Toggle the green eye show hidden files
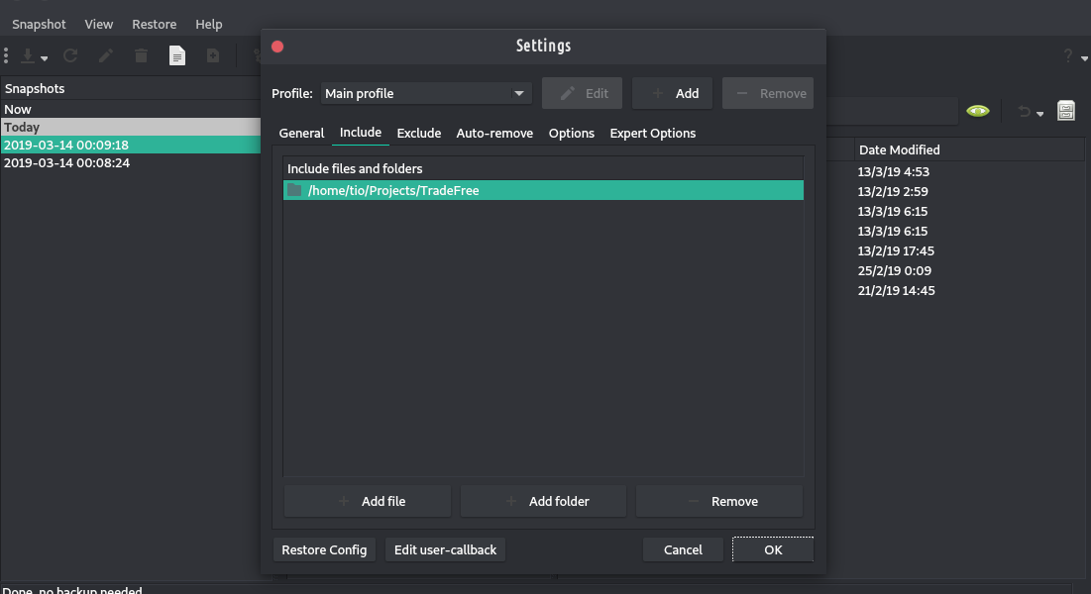Image resolution: width=1091 pixels, height=594 pixels. point(978,111)
